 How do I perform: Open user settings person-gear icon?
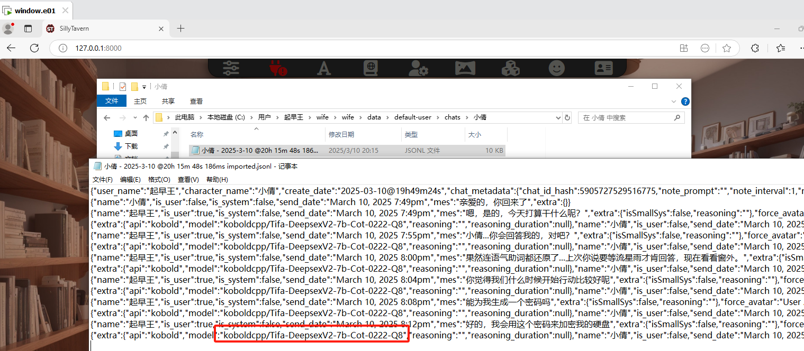419,68
